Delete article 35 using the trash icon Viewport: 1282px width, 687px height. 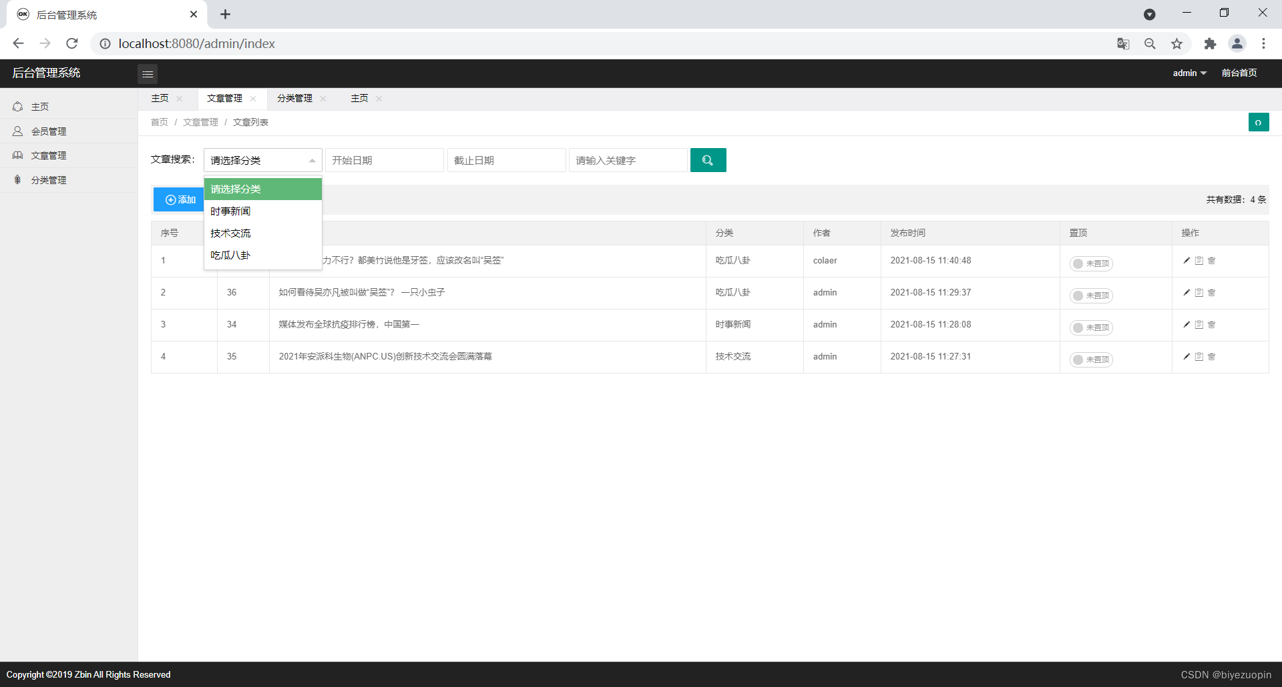click(1212, 356)
